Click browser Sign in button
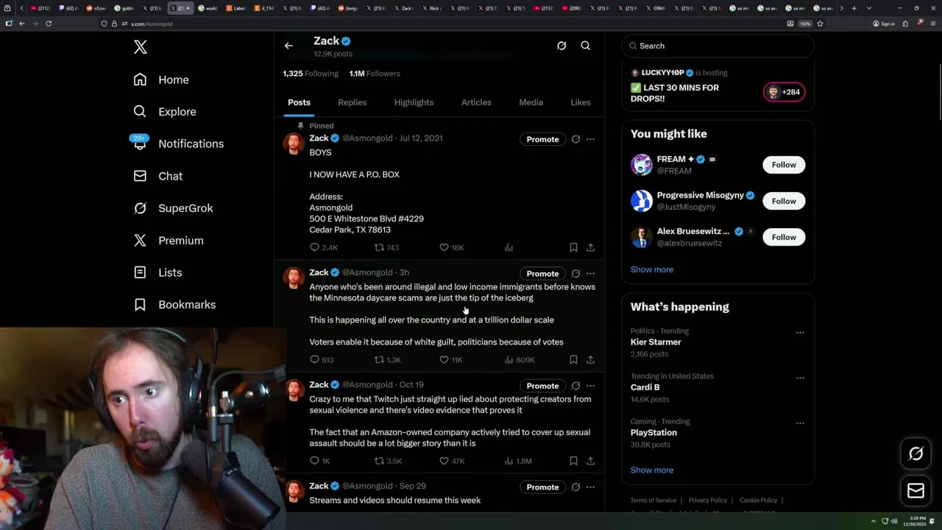The height and width of the screenshot is (530, 942). click(x=884, y=24)
